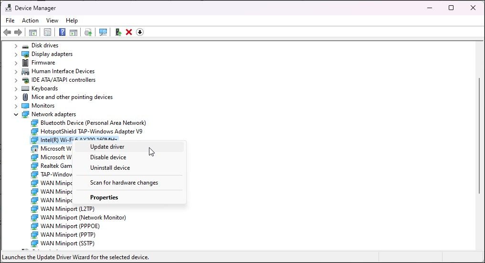Click the HotspotShield TAP adapter icon
This screenshot has height=263, width=485.
pos(34,131)
